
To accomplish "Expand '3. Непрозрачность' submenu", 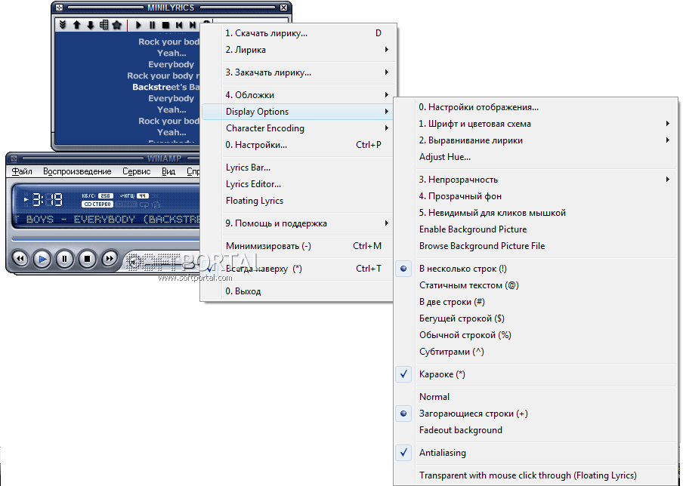I will pos(536,179).
